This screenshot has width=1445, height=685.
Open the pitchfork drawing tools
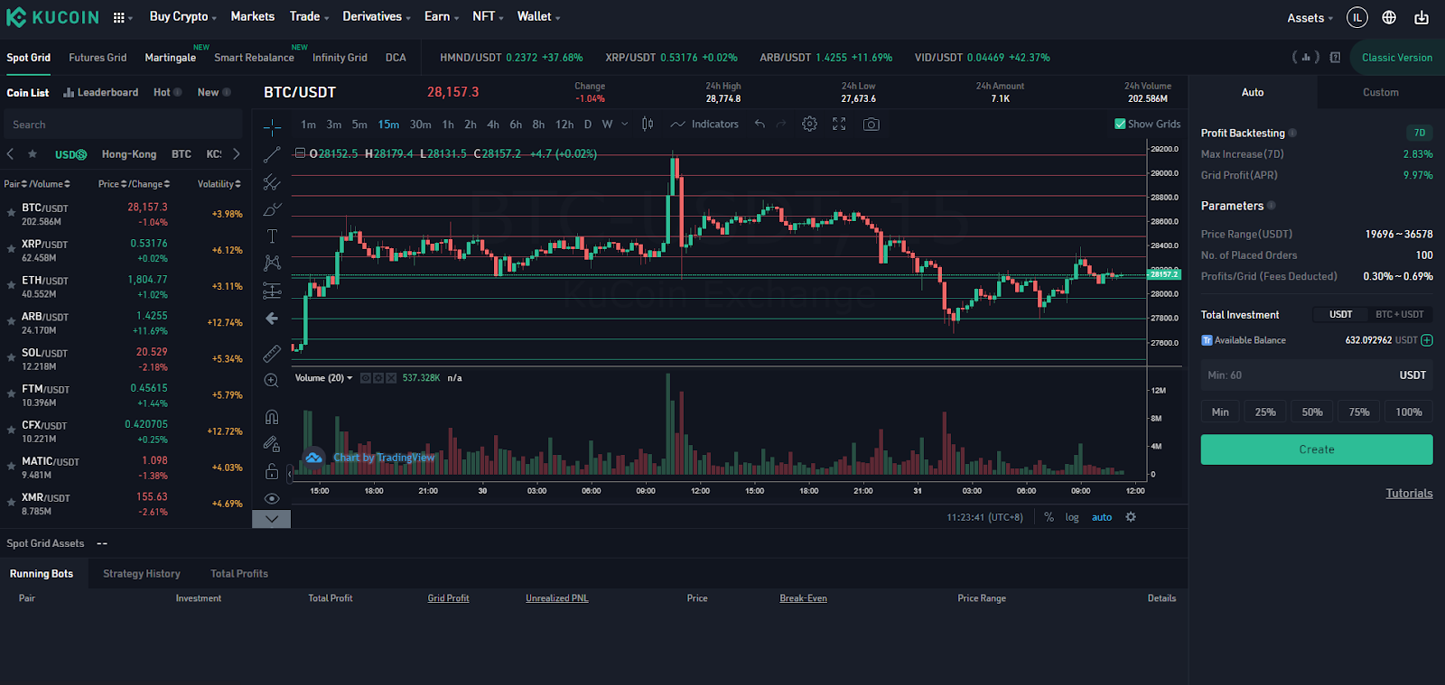point(272,182)
